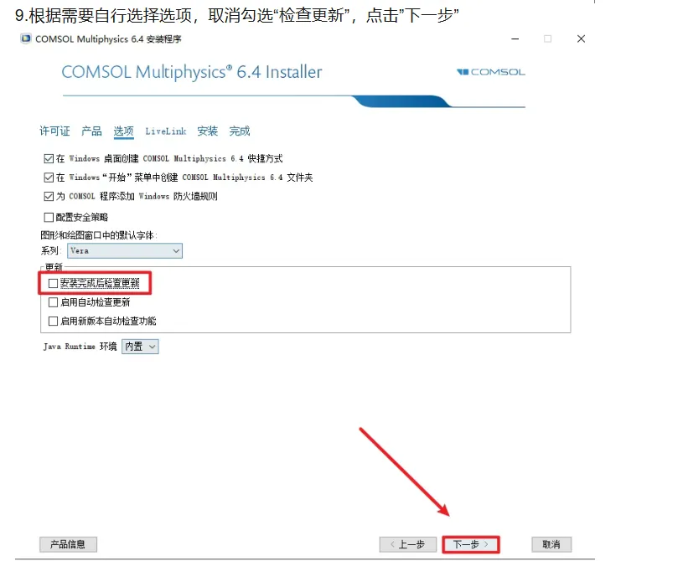Toggle the Start menu folder creation checkbox

pyautogui.click(x=49, y=178)
